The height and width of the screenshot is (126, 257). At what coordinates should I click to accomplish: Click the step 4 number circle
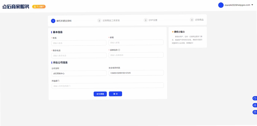click(x=192, y=20)
